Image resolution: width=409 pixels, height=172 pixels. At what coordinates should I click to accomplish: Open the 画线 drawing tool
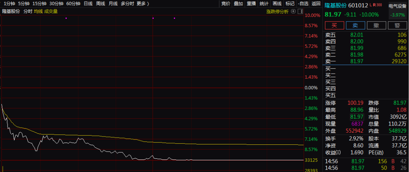tap(277, 4)
